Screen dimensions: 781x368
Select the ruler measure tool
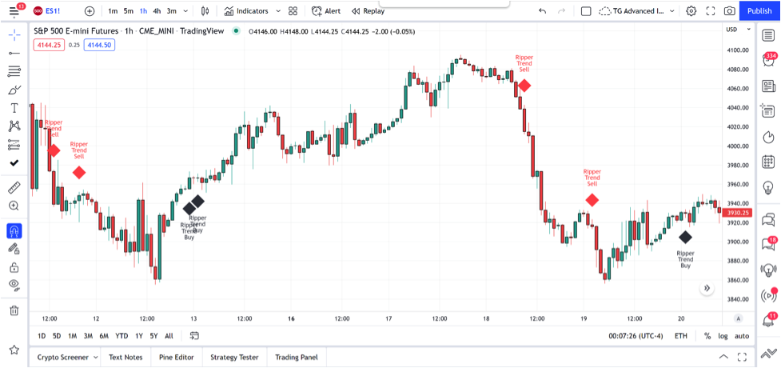click(14, 187)
